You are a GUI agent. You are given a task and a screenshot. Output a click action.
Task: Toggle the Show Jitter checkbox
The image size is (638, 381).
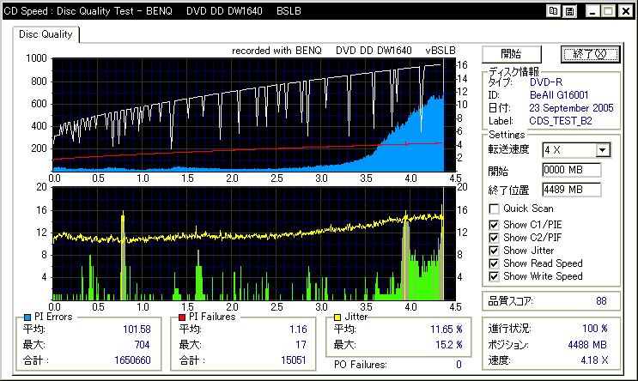[x=494, y=251]
